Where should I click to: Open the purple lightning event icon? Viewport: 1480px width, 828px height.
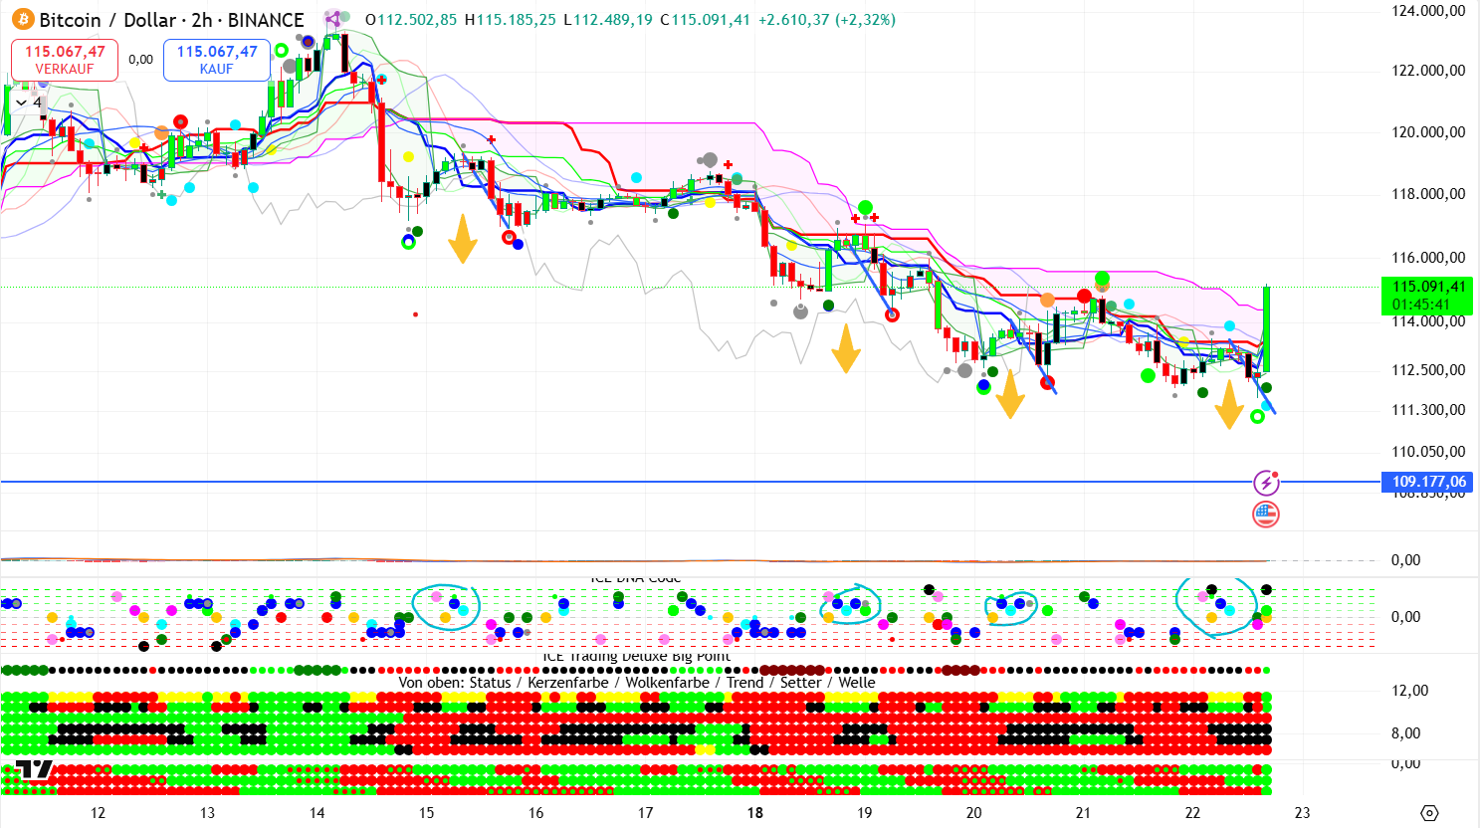[x=1265, y=483]
